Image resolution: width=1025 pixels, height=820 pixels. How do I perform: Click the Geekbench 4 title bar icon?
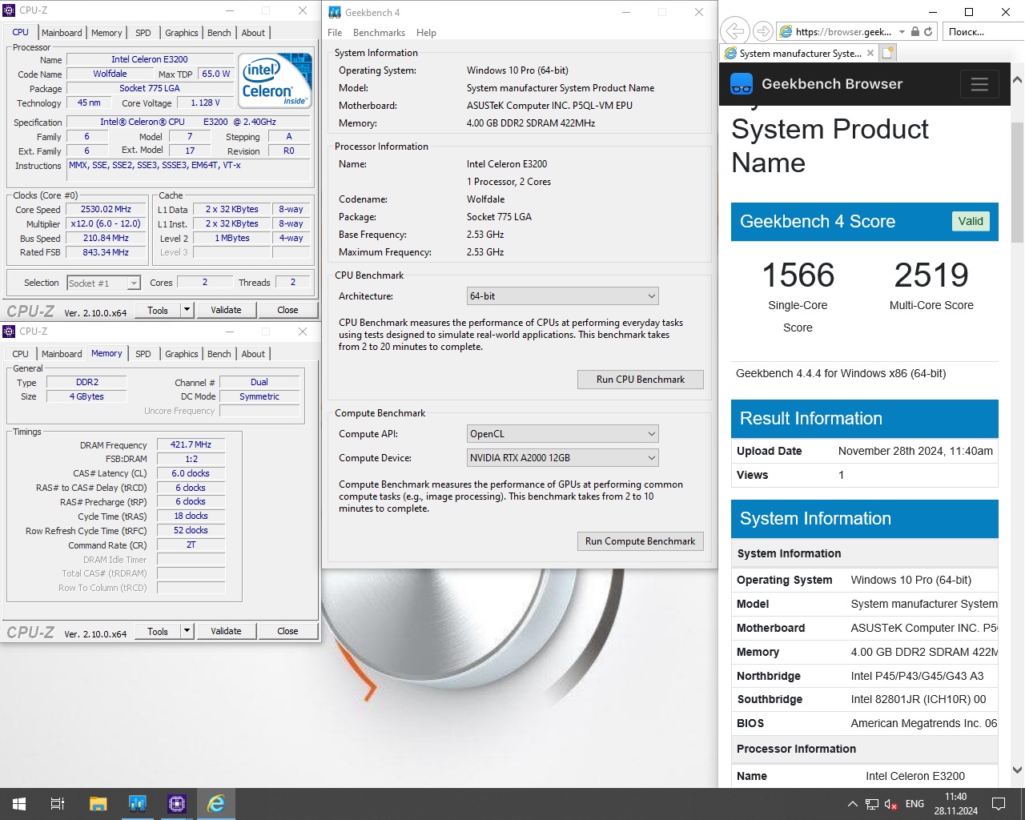click(333, 12)
